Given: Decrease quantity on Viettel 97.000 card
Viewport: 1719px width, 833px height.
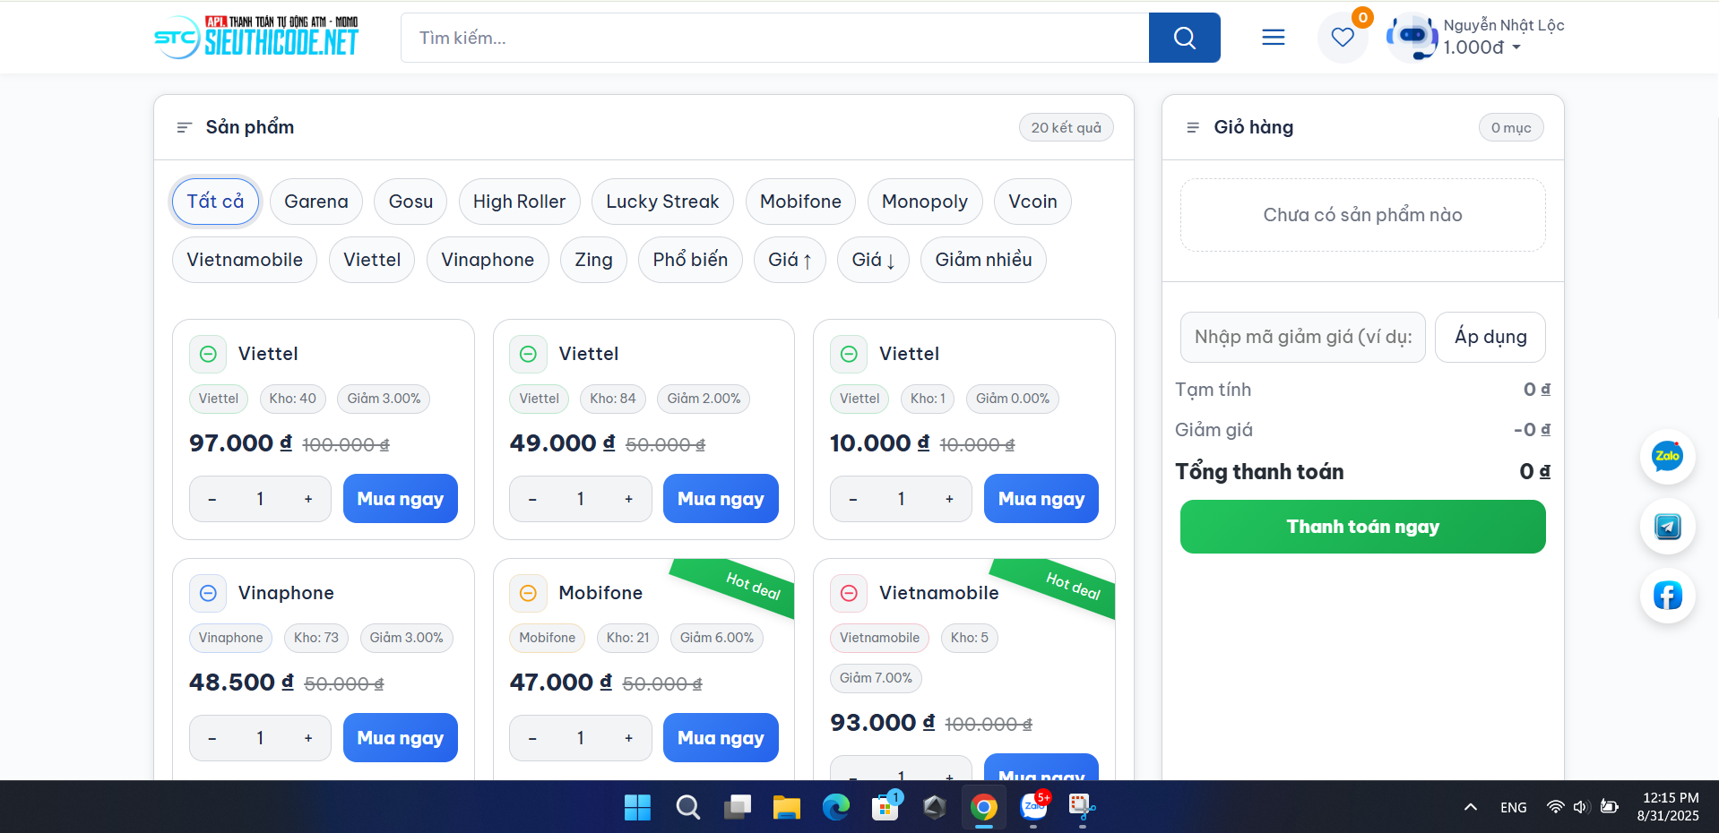Looking at the screenshot, I should (212, 499).
